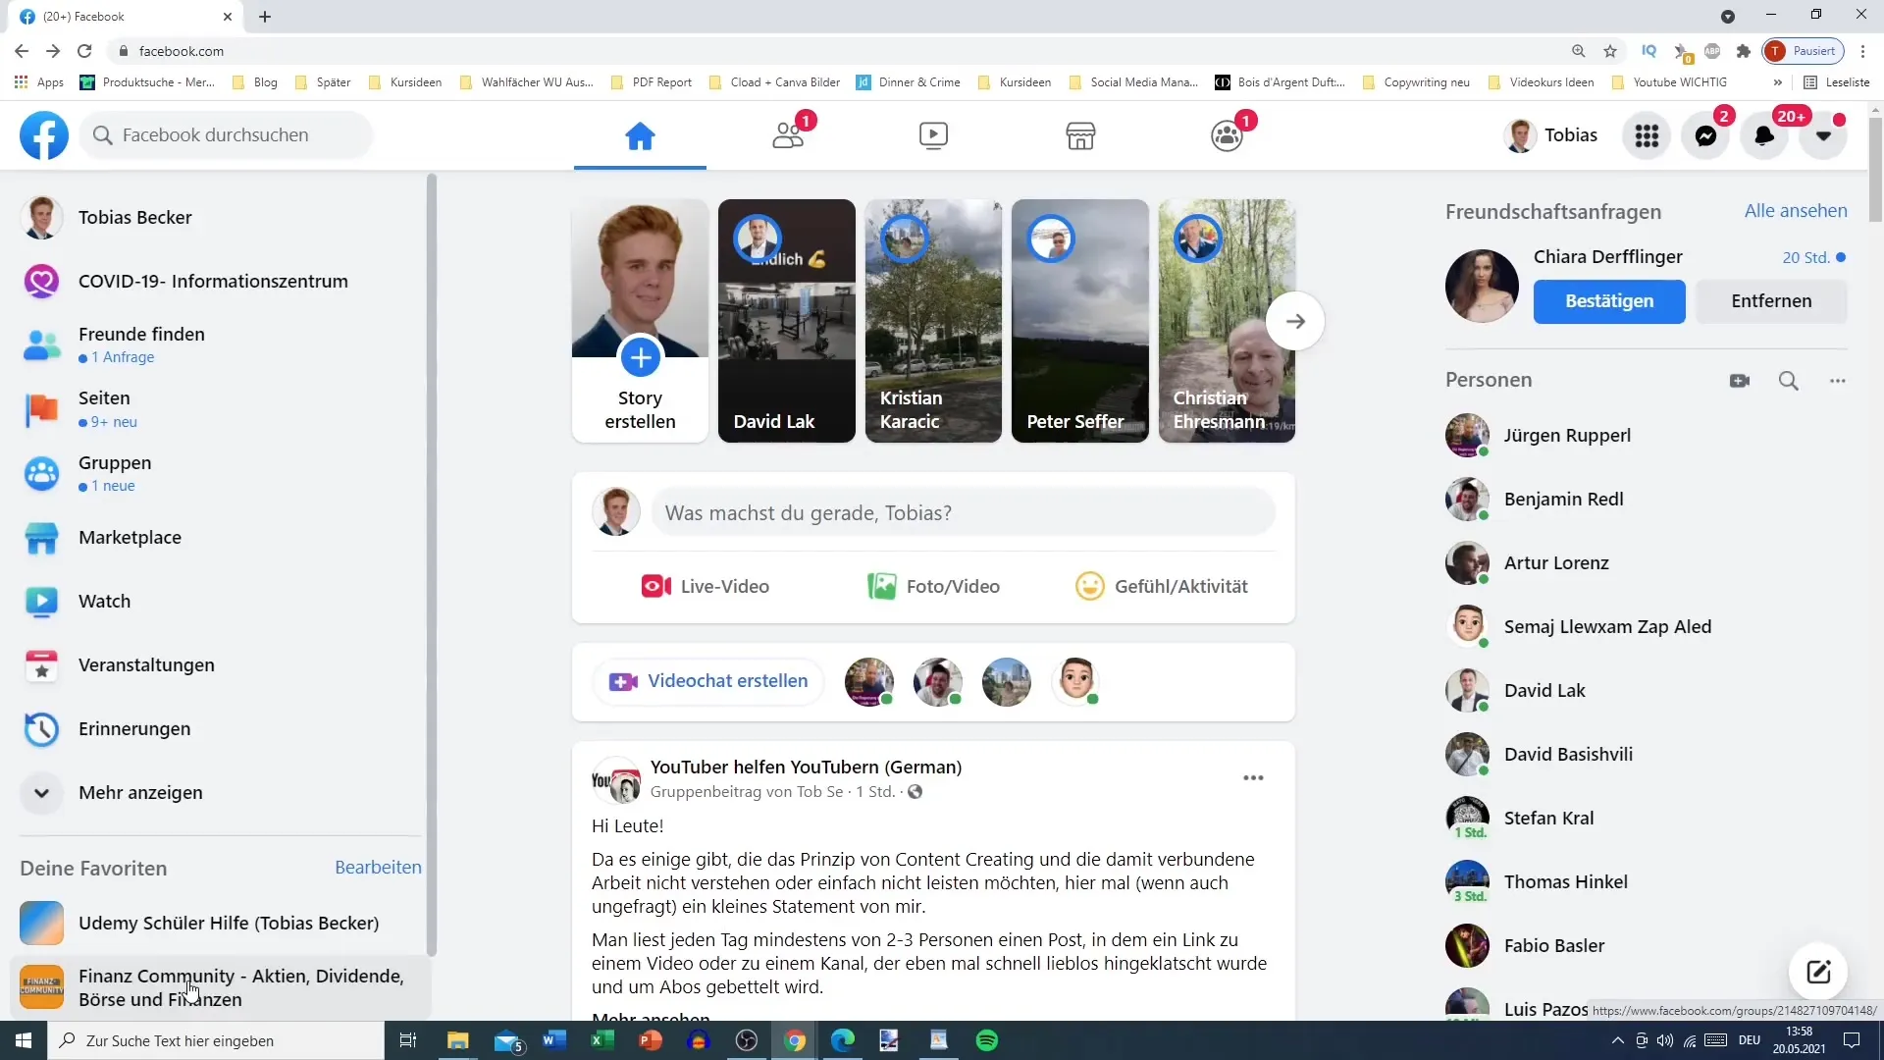The height and width of the screenshot is (1060, 1884).
Task: Open YouTuber helfen YouTubern group link
Action: 806,768
